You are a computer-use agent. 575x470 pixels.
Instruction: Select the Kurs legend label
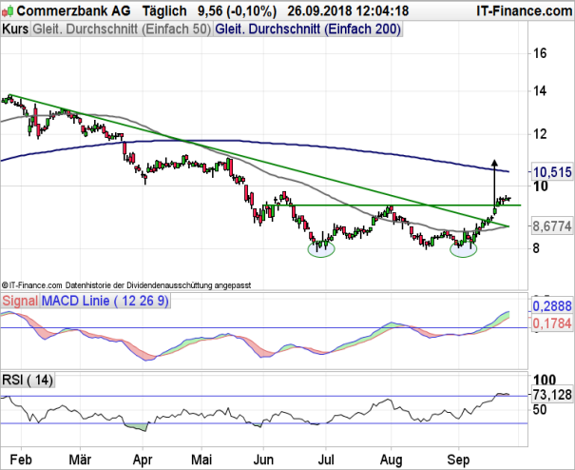(15, 29)
